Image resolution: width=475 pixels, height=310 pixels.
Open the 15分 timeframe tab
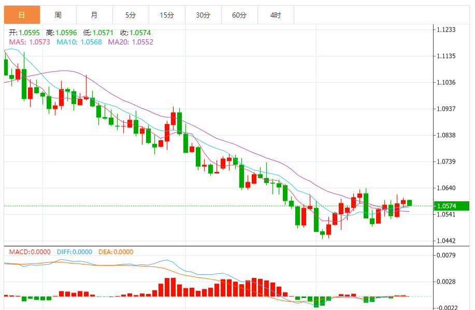(x=167, y=15)
